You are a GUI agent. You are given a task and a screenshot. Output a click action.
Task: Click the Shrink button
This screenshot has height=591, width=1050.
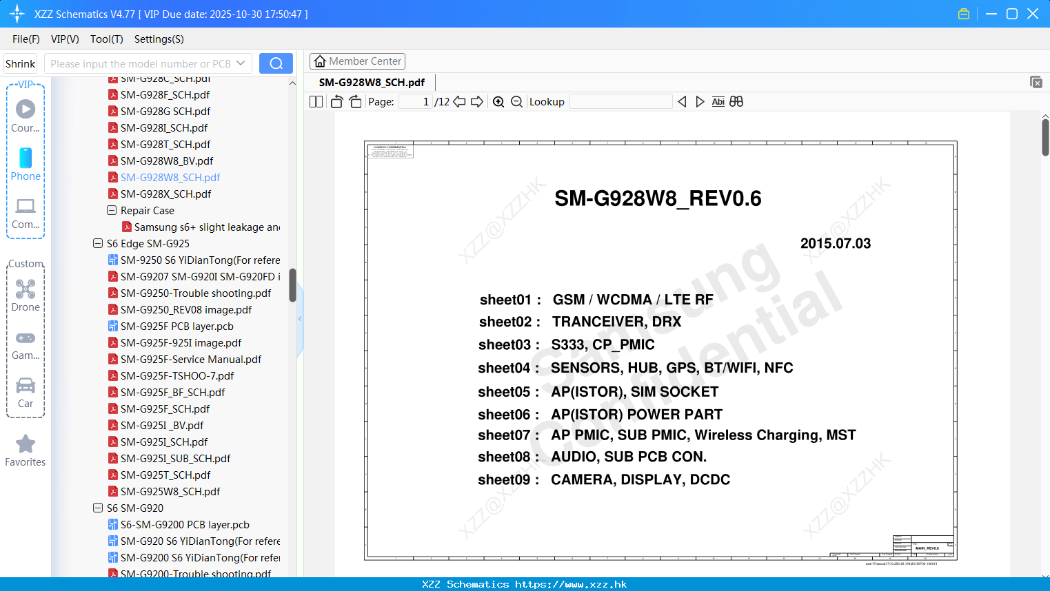click(x=21, y=63)
